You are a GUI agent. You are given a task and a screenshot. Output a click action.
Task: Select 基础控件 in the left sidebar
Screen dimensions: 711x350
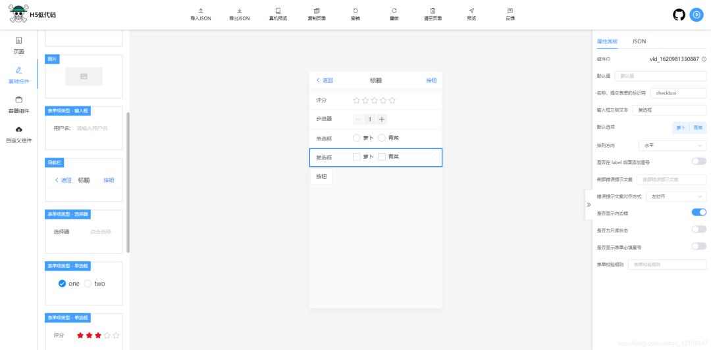tap(19, 75)
